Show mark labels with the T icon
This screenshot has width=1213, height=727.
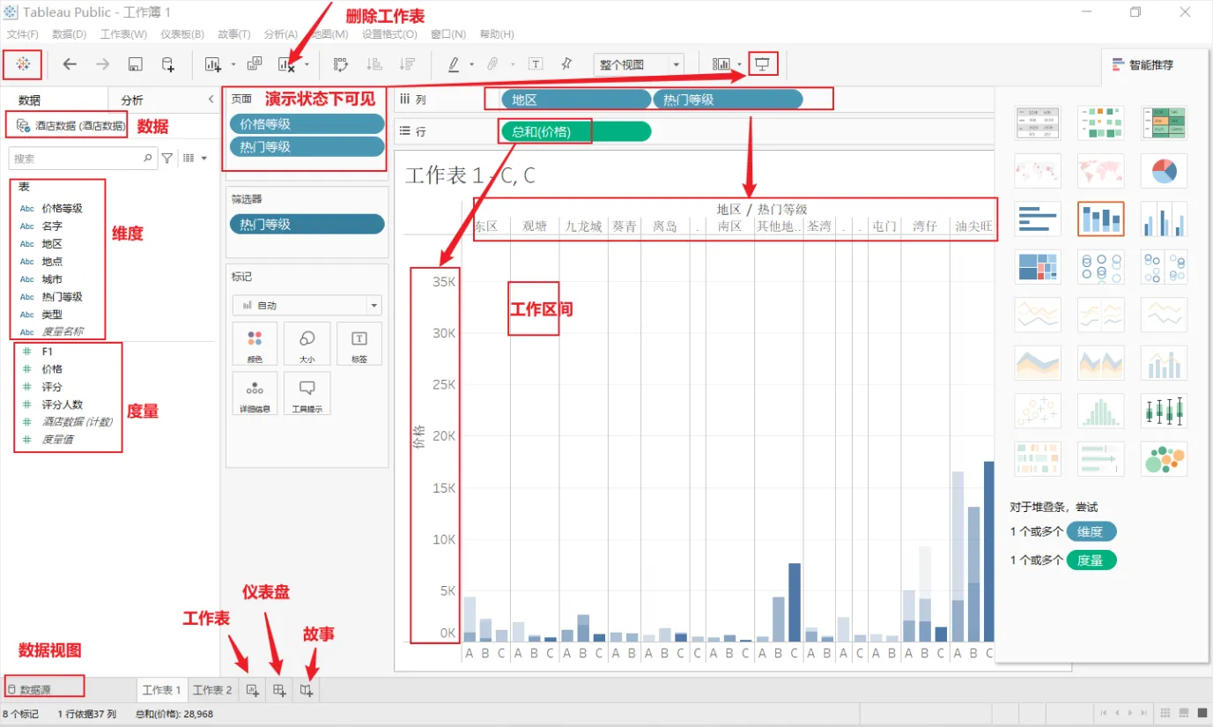coord(536,64)
